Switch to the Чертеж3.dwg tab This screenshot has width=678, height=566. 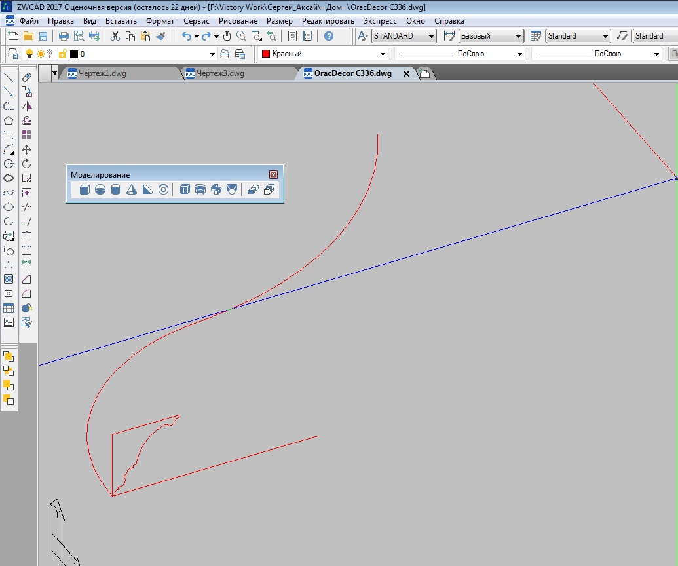220,73
